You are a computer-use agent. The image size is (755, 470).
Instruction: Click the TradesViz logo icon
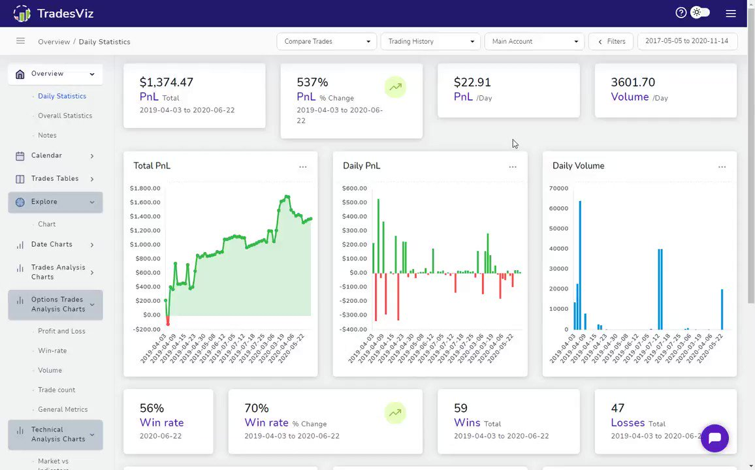click(x=22, y=14)
